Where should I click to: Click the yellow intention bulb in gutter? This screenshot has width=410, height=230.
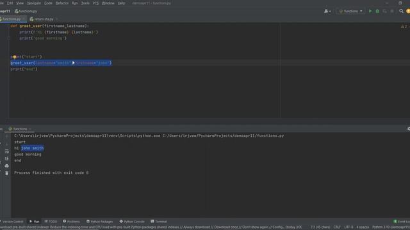14,57
